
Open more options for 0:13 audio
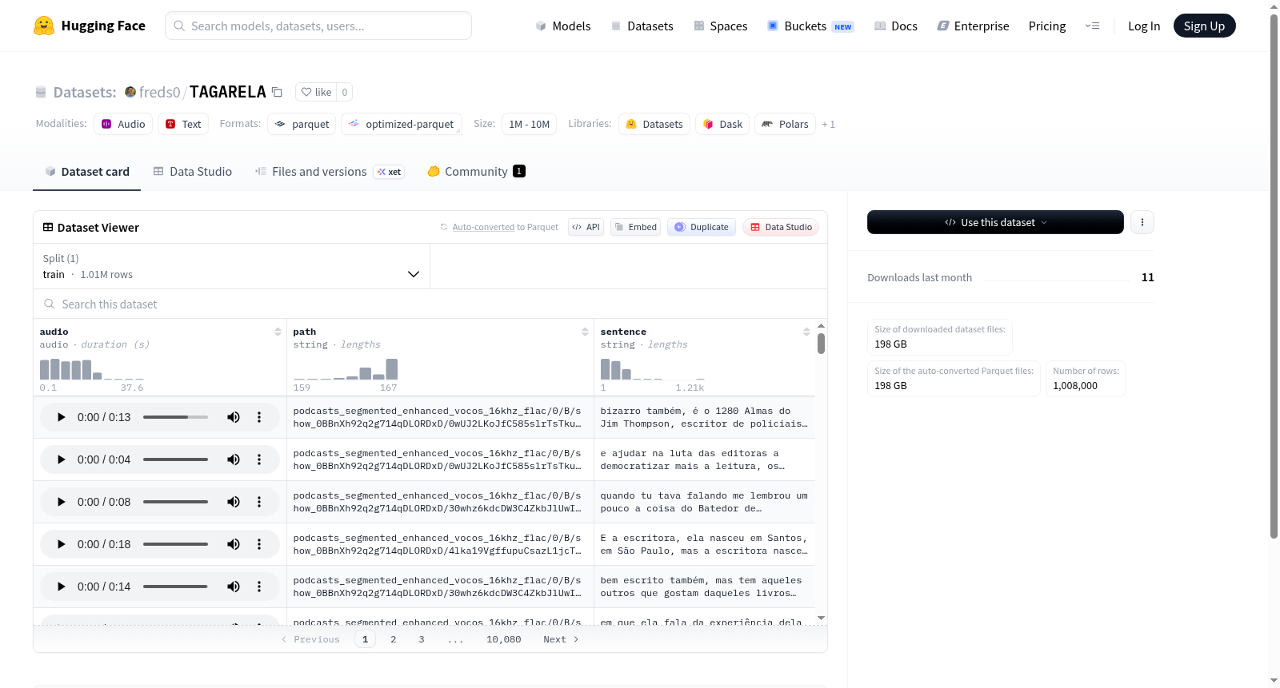pos(259,417)
